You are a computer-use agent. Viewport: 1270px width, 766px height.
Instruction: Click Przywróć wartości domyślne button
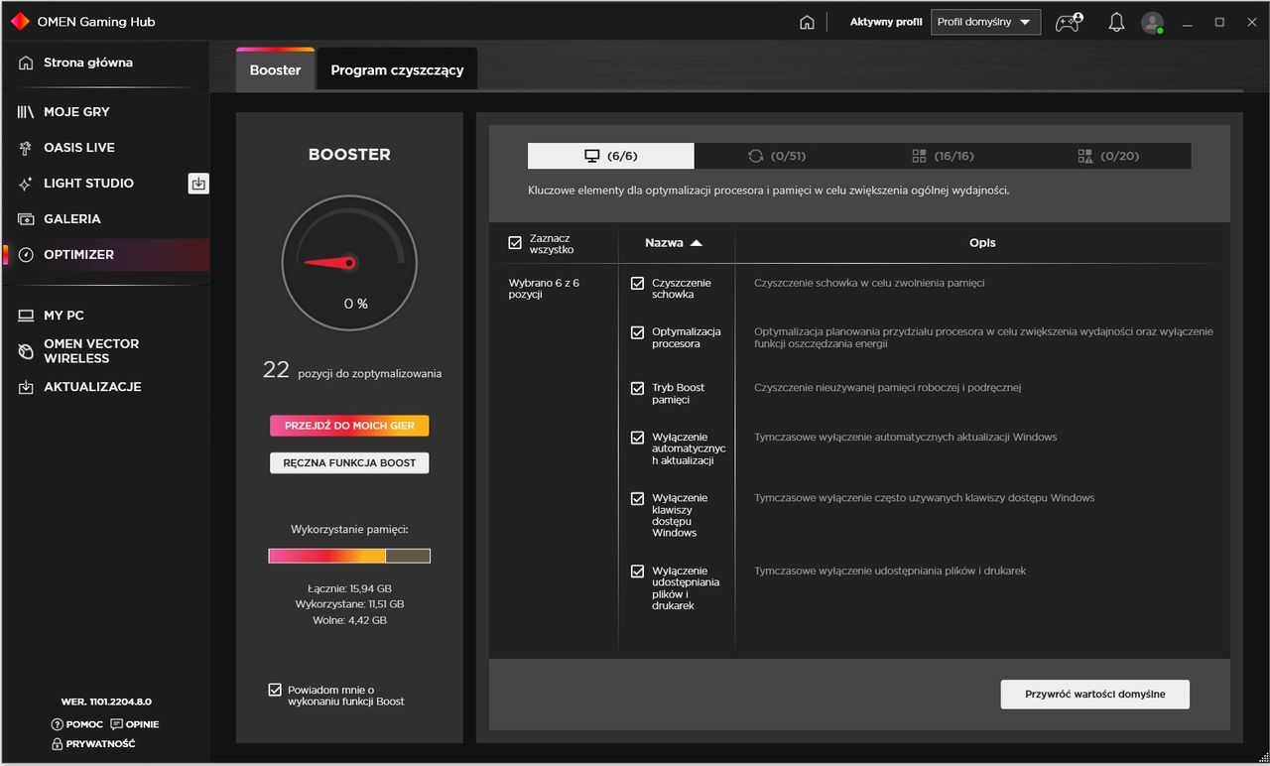(x=1094, y=695)
